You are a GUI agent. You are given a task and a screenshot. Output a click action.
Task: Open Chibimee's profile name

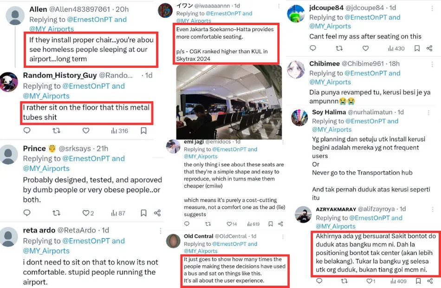324,64
